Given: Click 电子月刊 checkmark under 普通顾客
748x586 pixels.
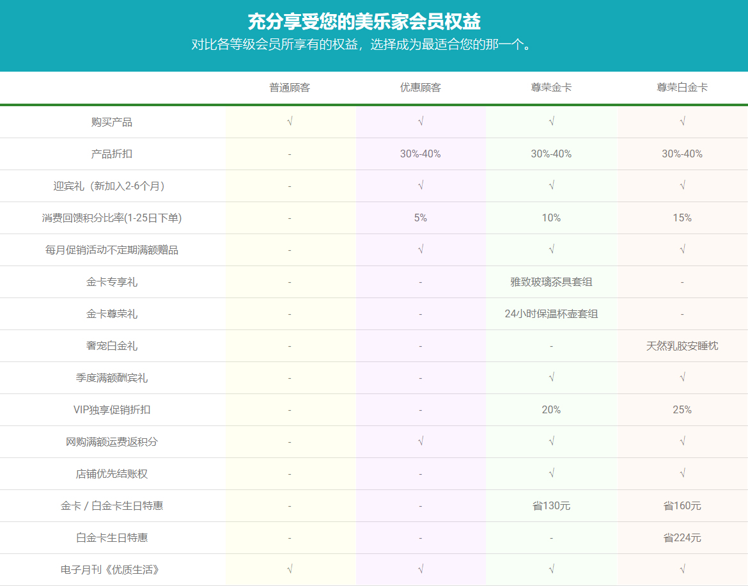Looking at the screenshot, I should pyautogui.click(x=290, y=569).
